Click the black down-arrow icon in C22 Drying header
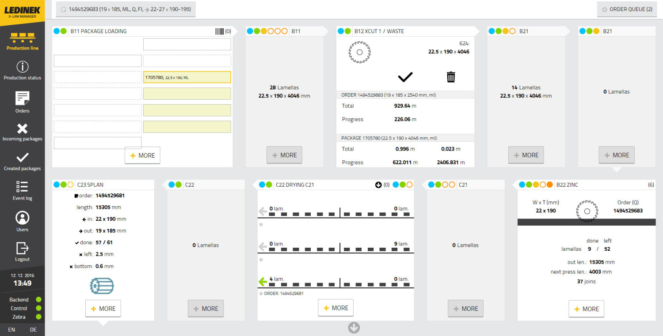 point(378,185)
